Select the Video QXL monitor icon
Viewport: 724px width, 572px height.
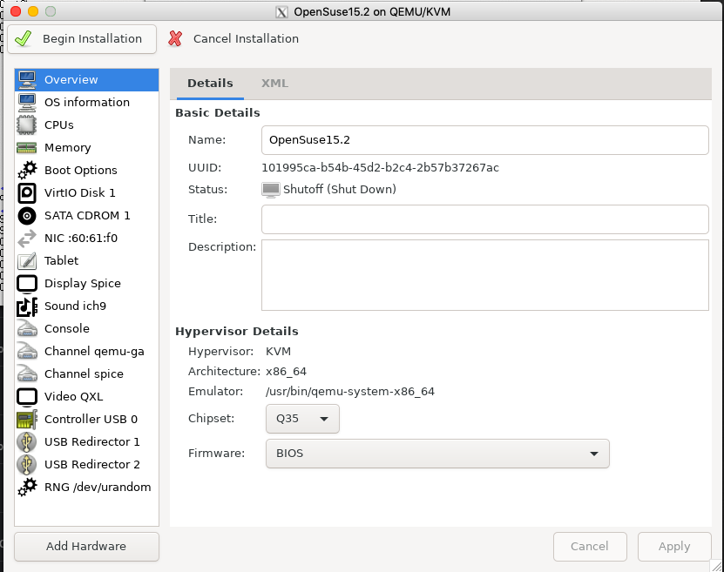[x=27, y=396]
